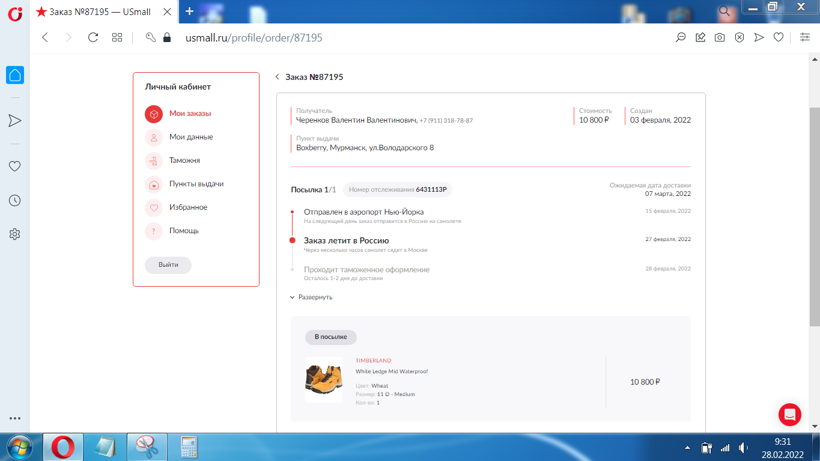Take a snapshot with camera icon
820x461 pixels.
point(720,37)
